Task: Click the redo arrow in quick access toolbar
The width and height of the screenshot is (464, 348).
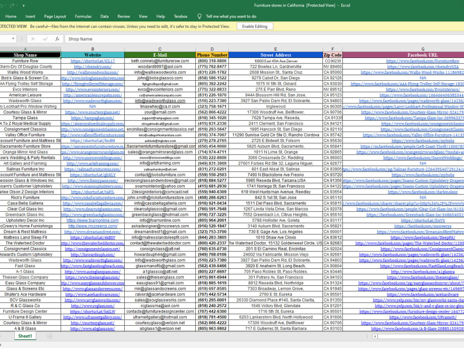Action: click(x=12, y=5)
